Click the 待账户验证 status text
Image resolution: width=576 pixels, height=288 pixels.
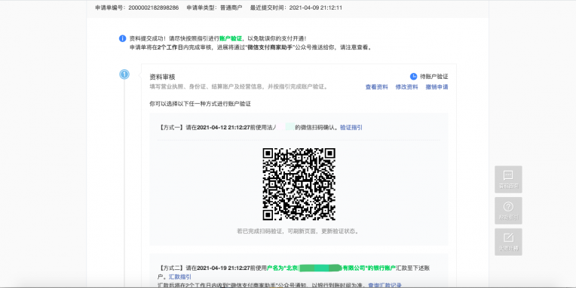pyautogui.click(x=434, y=77)
